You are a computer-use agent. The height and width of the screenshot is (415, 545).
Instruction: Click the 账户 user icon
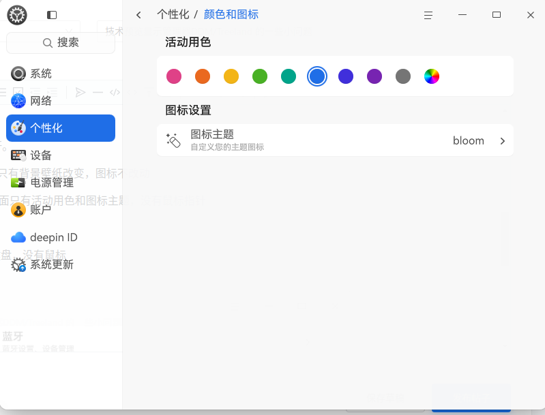point(18,210)
